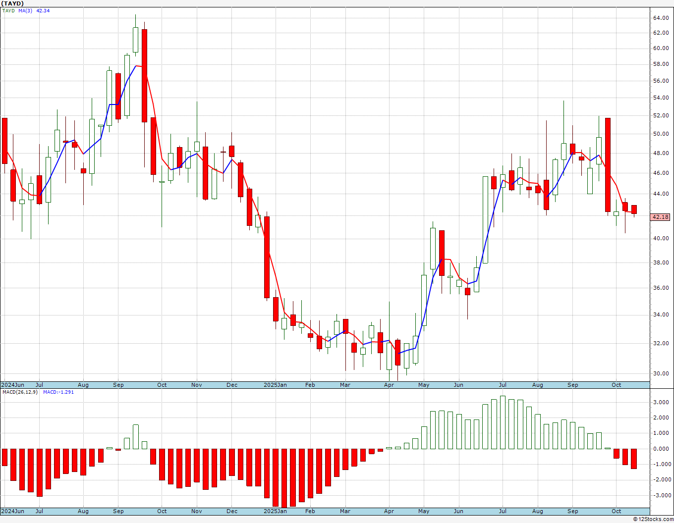Viewport: 674px width, 523px height.
Task: Select the 50.00 price axis label
Action: coord(661,134)
